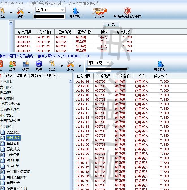Screen dimensions: 187x190
Task: Open 未到期国债查询 item
Action: (18, 172)
